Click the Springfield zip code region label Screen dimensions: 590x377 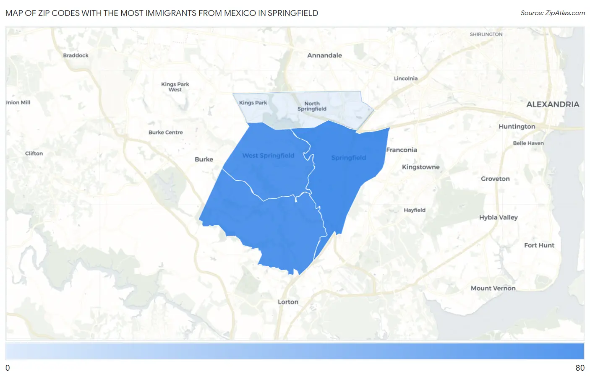[348, 158]
